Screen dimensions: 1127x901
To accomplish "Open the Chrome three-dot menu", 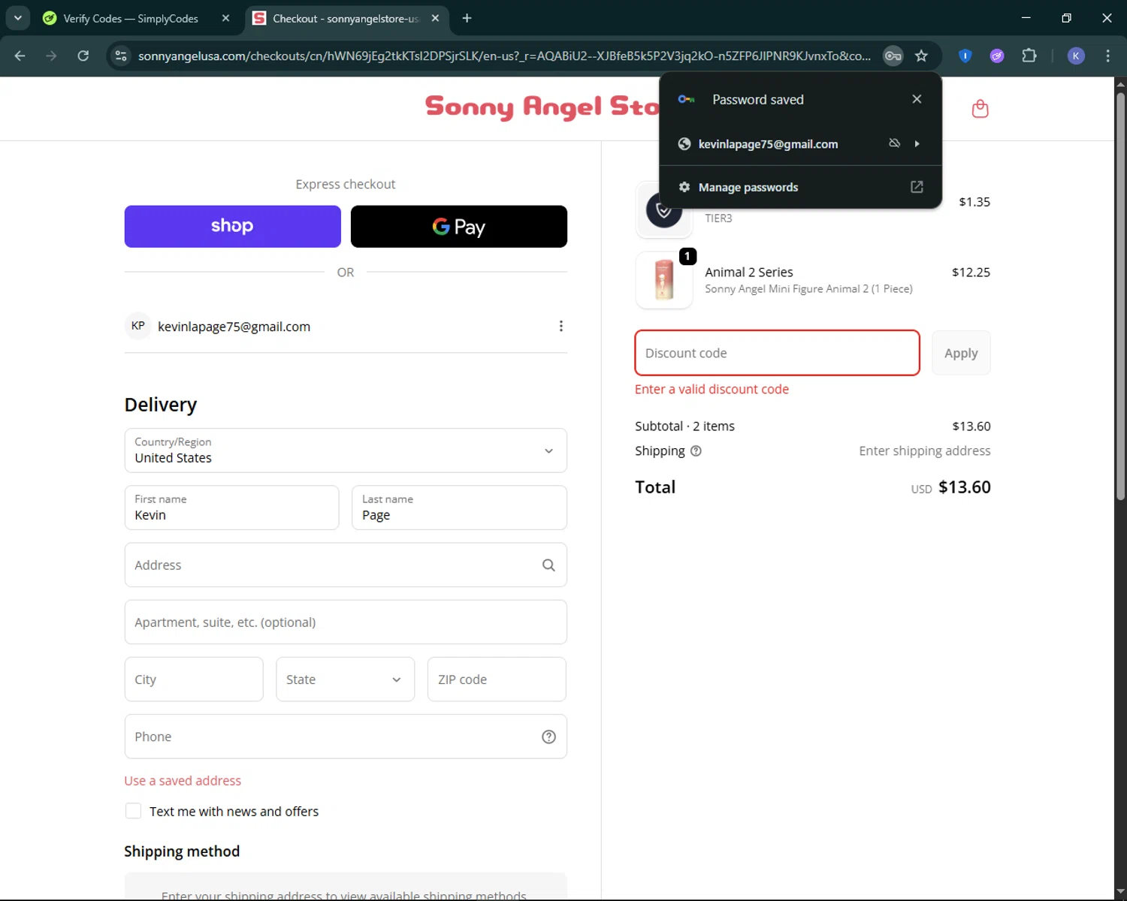I will [1107, 56].
